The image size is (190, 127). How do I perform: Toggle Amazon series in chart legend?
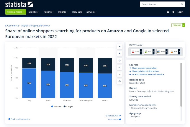point(57,106)
